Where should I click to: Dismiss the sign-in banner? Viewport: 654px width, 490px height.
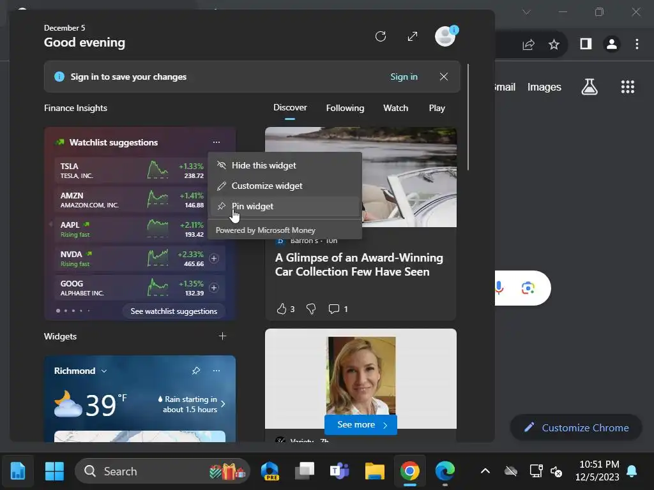(x=444, y=77)
